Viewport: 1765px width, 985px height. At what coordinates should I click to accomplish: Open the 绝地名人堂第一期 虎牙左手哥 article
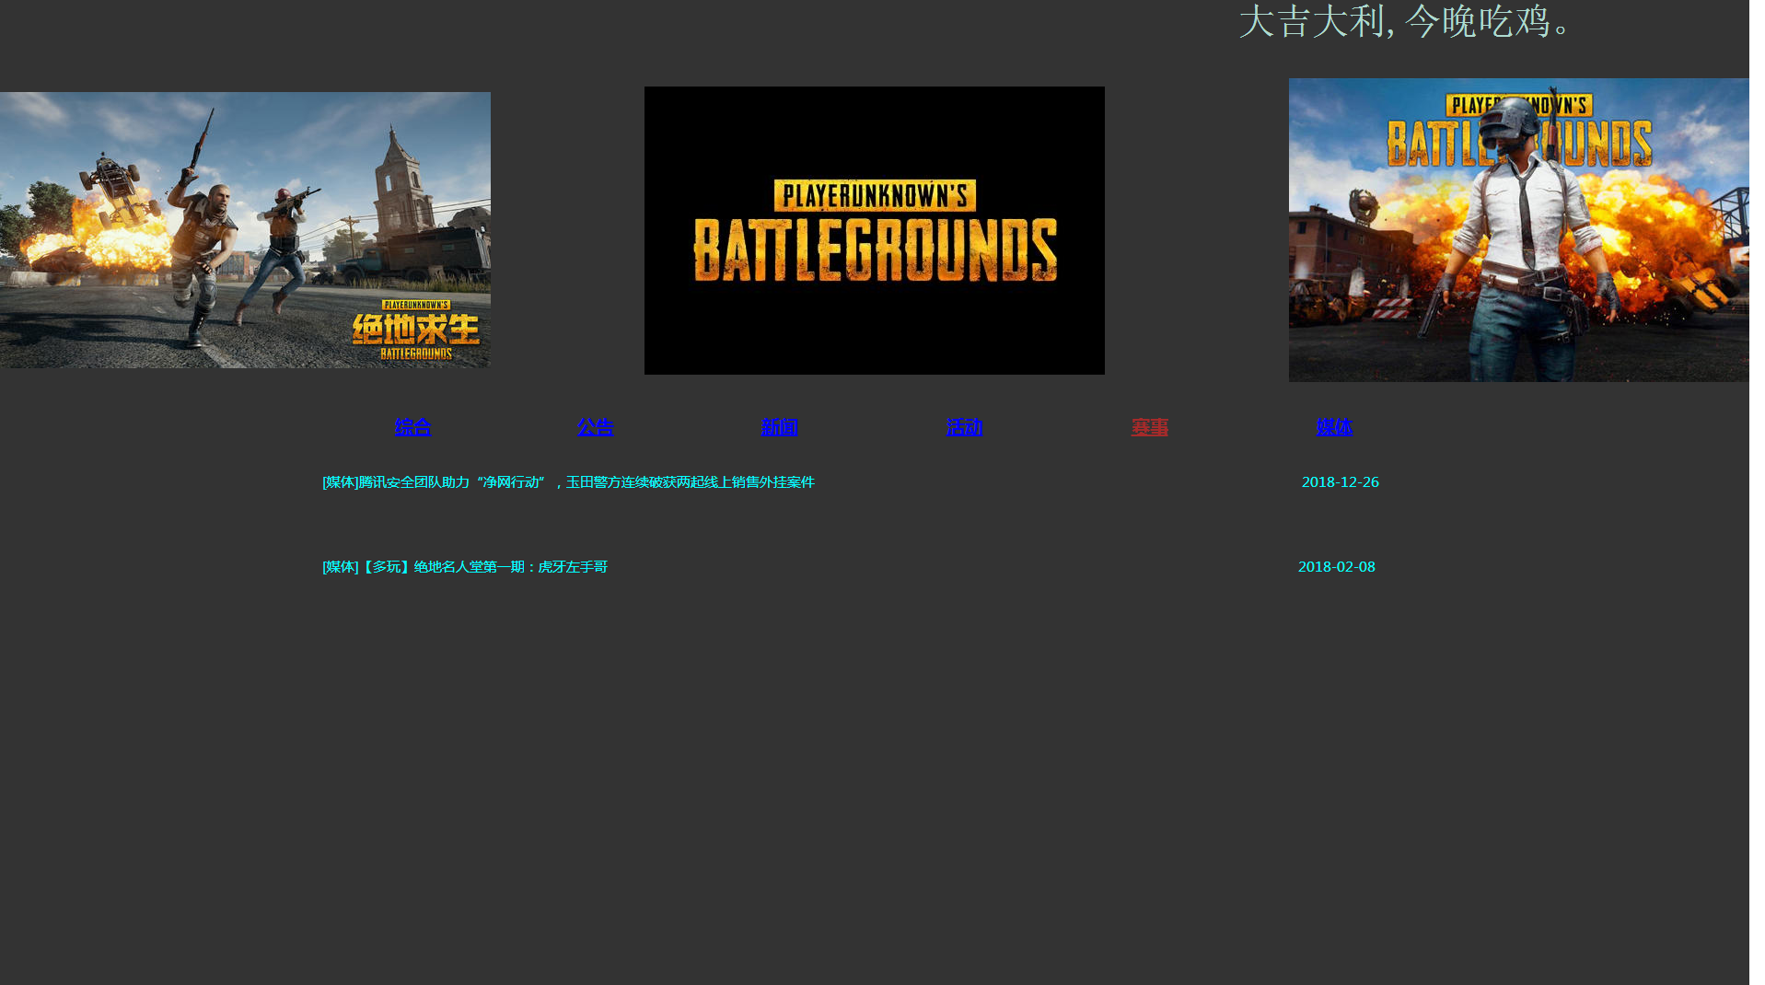465,567
